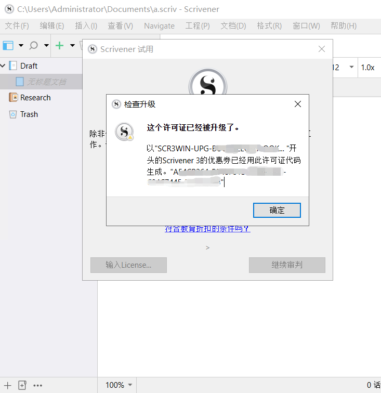This screenshot has width=381, height=393.
Task: Open the font size dropdown arrow
Action: [351, 67]
